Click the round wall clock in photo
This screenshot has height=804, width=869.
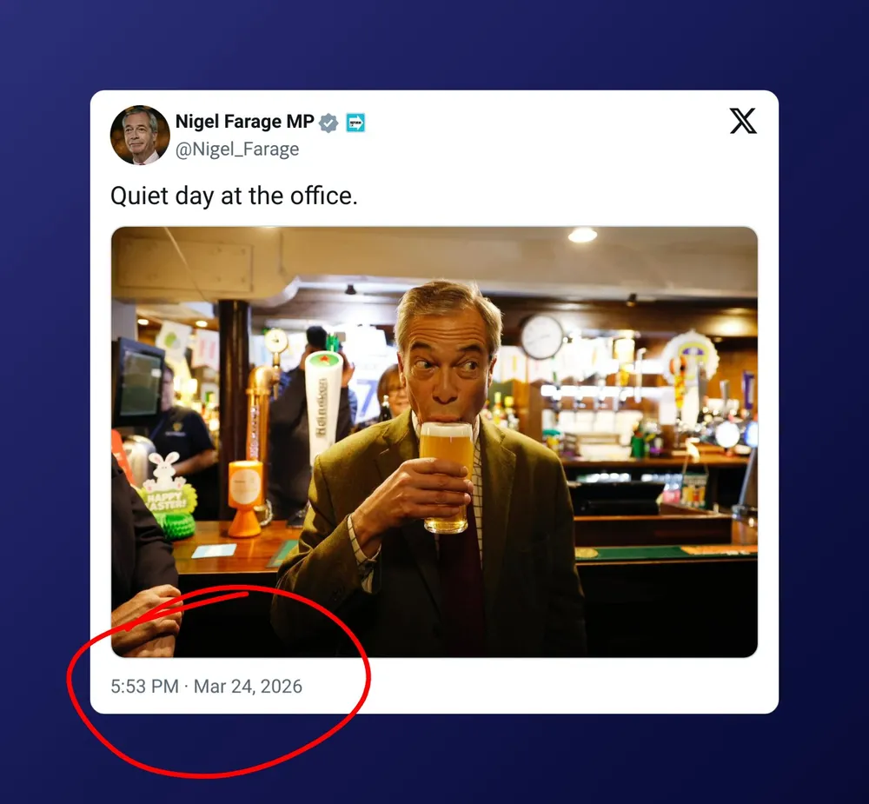(541, 337)
